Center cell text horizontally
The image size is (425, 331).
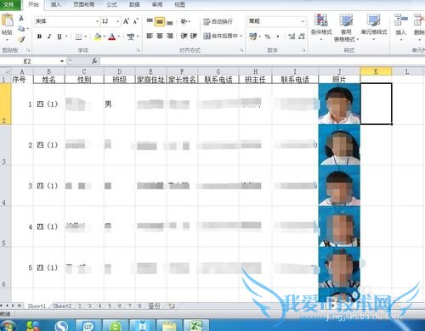[x=160, y=36]
